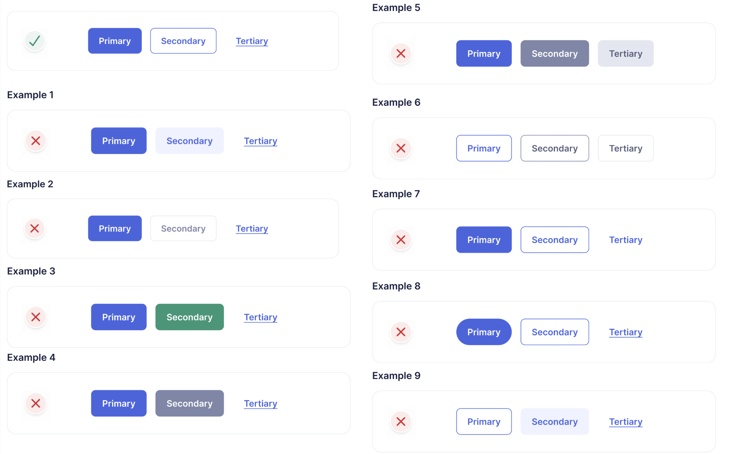This screenshot has width=729, height=454.
Task: Click the outlined Primary button in Example 6
Action: pos(483,148)
